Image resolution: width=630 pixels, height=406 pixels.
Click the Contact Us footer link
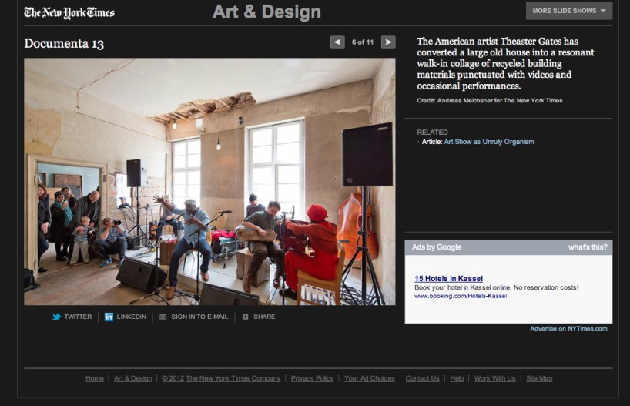coord(422,378)
